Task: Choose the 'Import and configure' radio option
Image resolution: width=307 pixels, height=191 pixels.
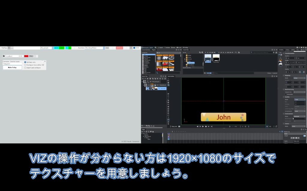Action: tap(25, 68)
